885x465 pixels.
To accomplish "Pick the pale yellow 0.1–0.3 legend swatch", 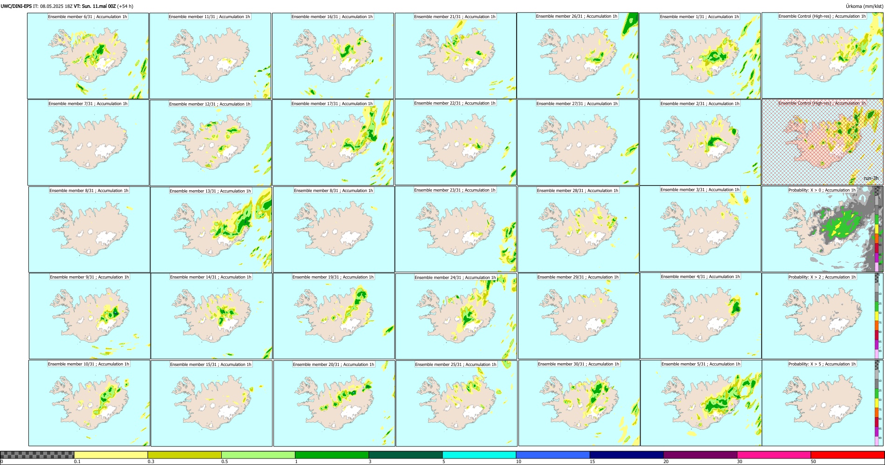I will tap(111, 455).
